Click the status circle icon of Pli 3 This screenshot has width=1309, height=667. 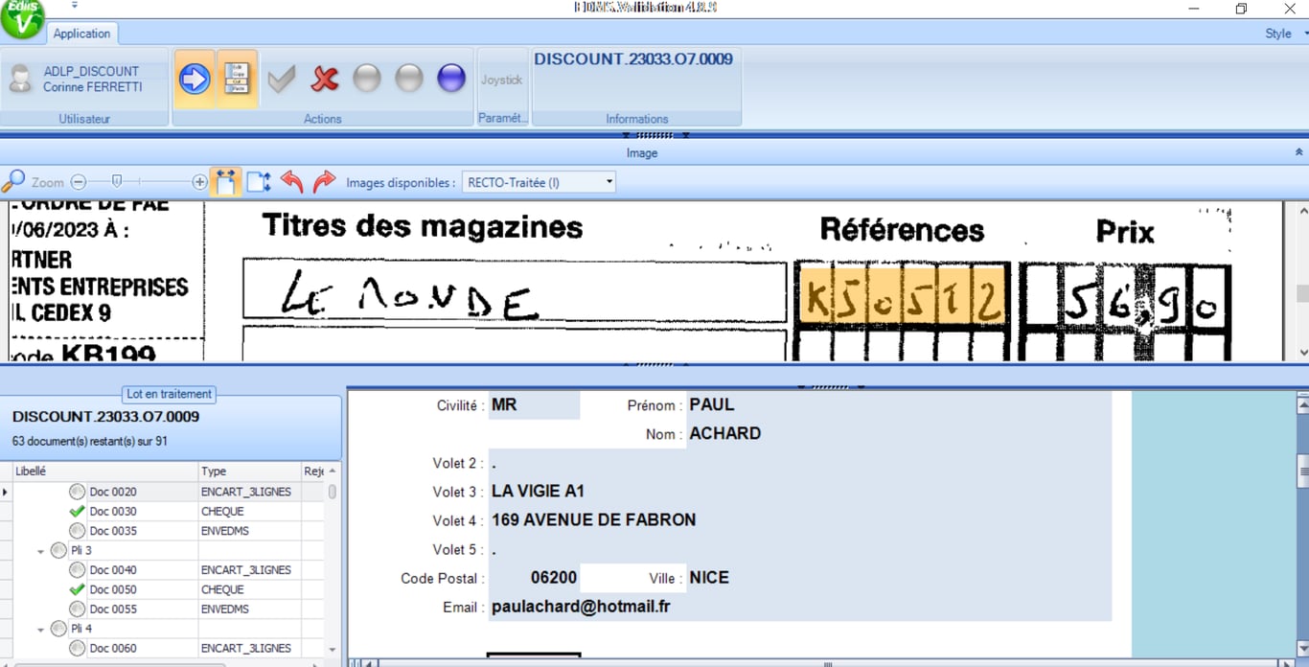point(58,551)
